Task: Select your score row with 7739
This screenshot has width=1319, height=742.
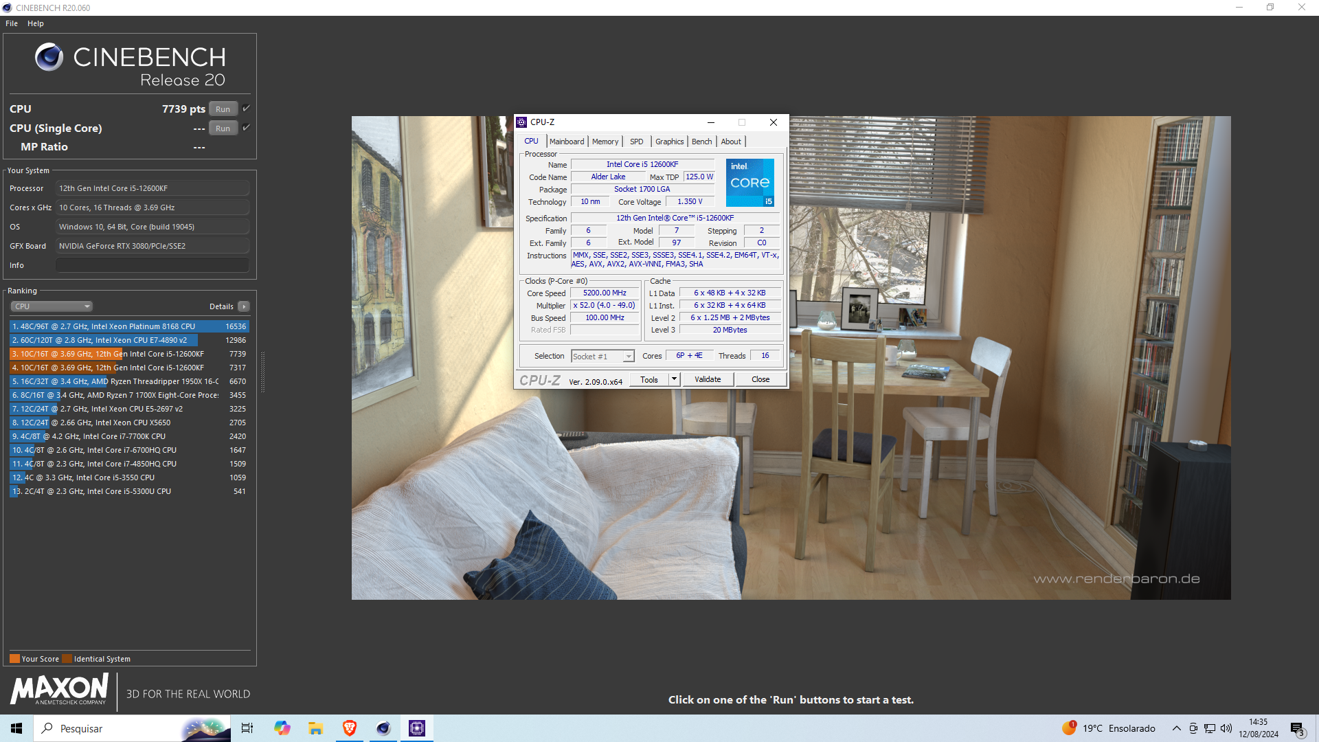Action: tap(129, 354)
